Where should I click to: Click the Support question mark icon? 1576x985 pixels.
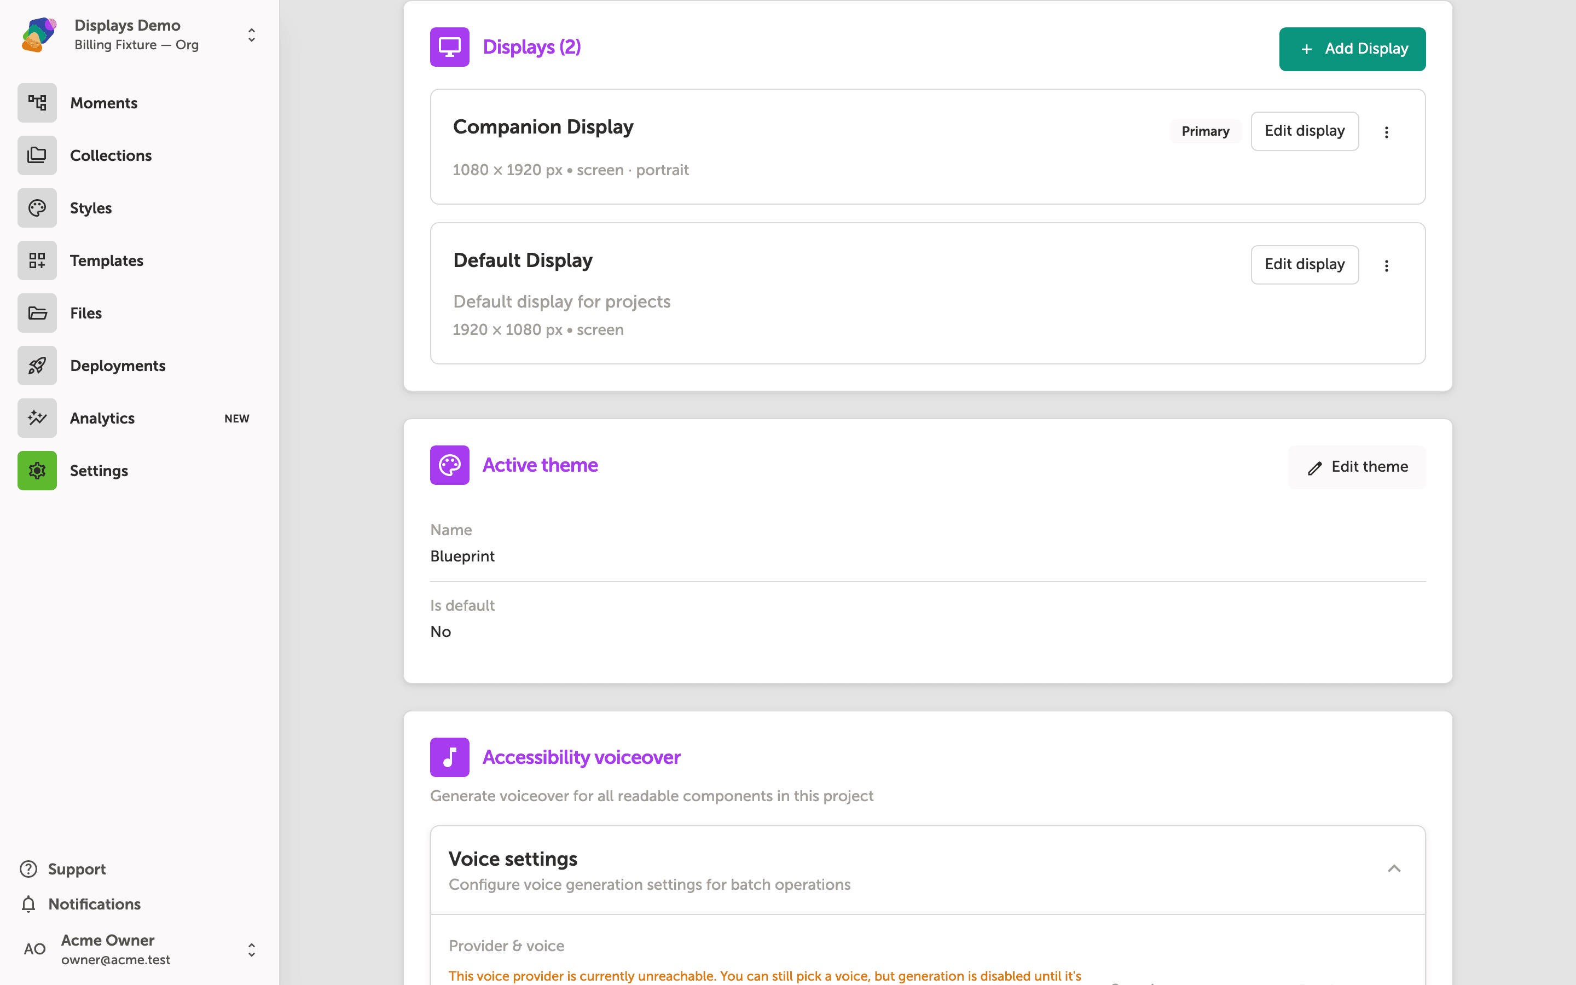(x=28, y=869)
